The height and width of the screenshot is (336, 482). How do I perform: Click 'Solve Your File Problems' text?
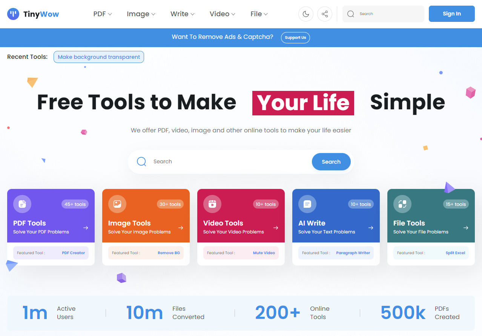[421, 232]
